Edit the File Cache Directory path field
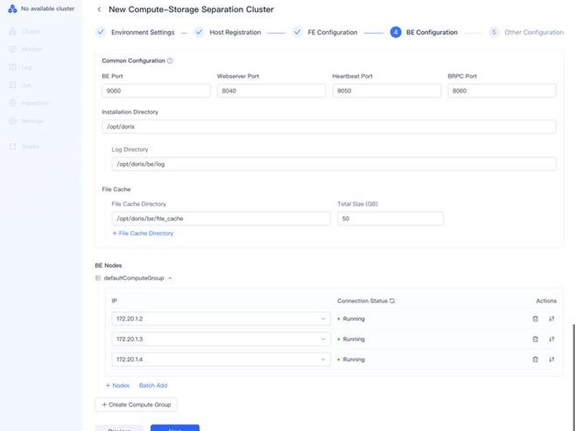This screenshot has width=575, height=431. 221,219
